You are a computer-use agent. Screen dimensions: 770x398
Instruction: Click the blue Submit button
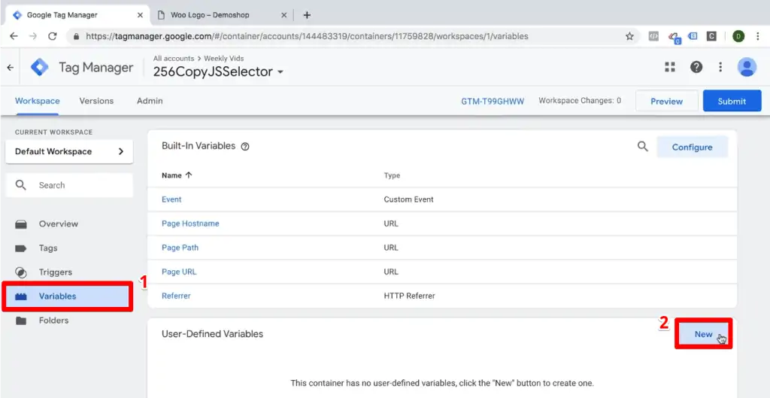click(732, 101)
